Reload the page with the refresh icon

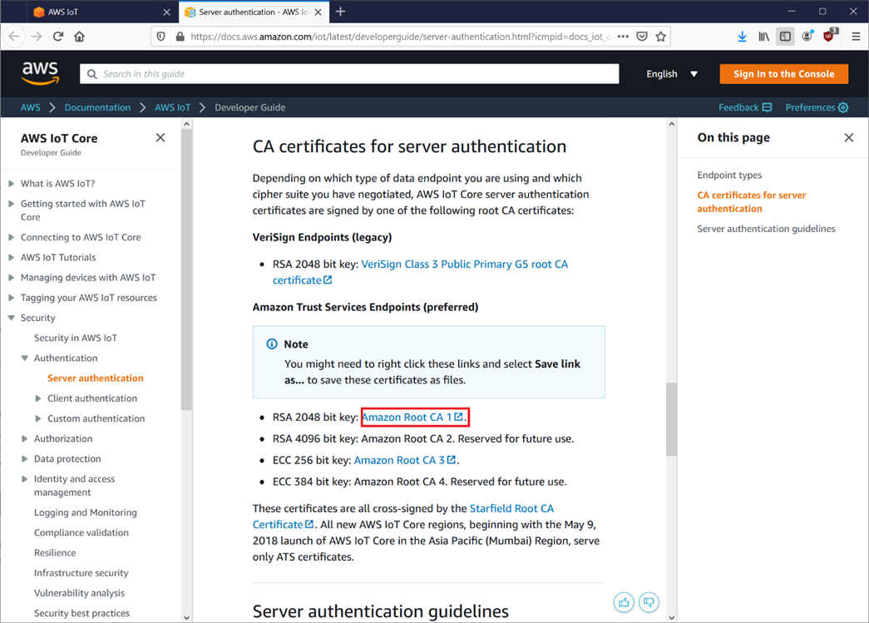click(x=57, y=37)
